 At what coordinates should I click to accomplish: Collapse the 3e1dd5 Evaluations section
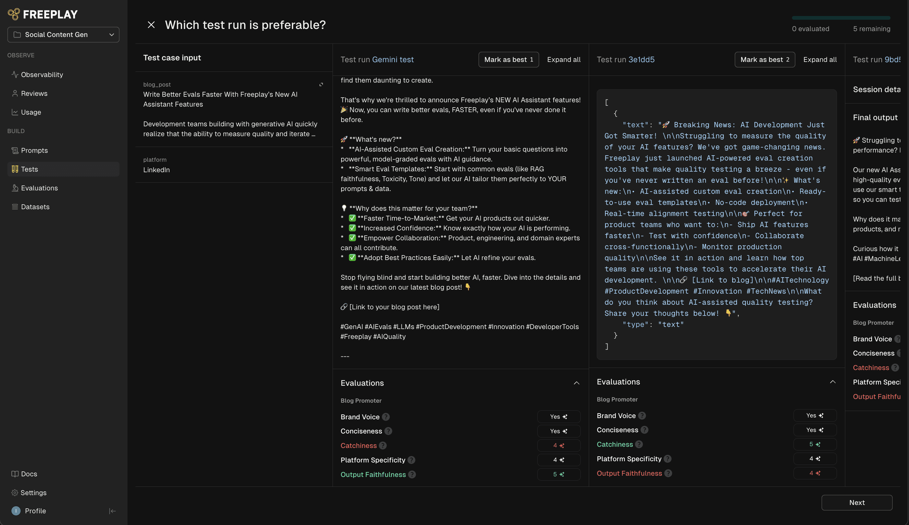tap(833, 382)
